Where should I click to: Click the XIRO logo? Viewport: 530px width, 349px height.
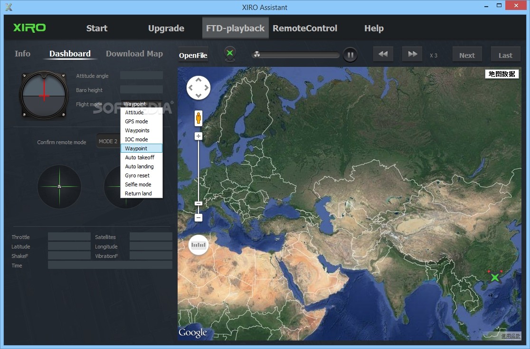(29, 28)
